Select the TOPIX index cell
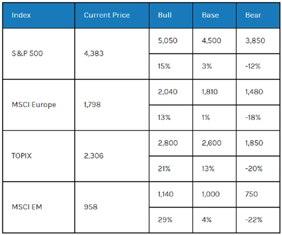The width and height of the screenshot is (282, 235). 21,156
